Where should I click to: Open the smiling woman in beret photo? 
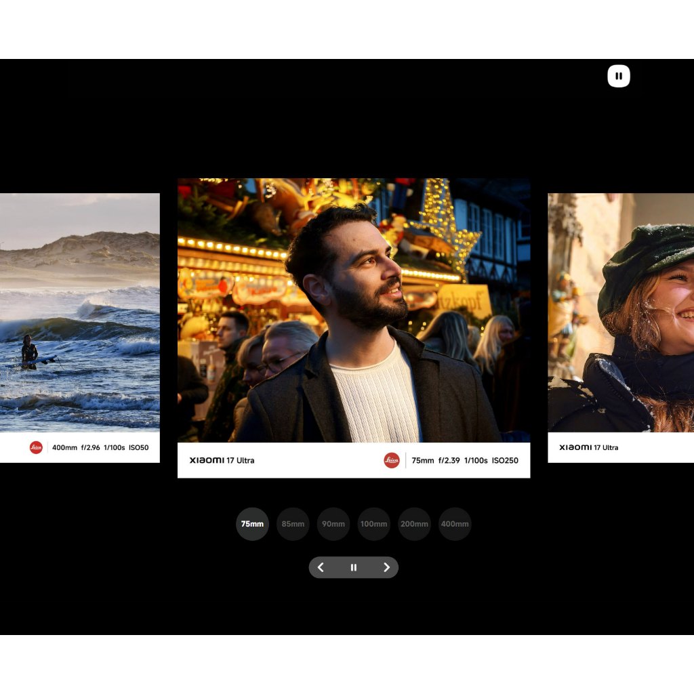tap(621, 312)
